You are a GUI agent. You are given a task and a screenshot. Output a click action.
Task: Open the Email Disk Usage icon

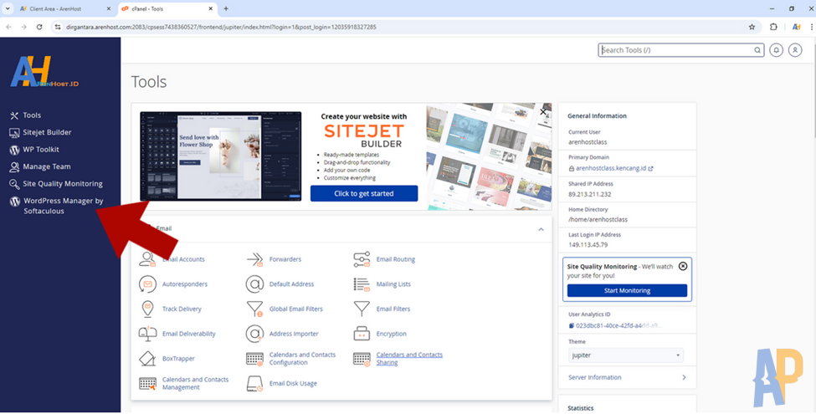point(254,384)
